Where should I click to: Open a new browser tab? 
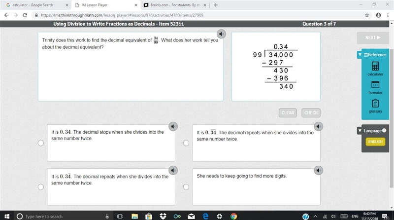point(216,5)
